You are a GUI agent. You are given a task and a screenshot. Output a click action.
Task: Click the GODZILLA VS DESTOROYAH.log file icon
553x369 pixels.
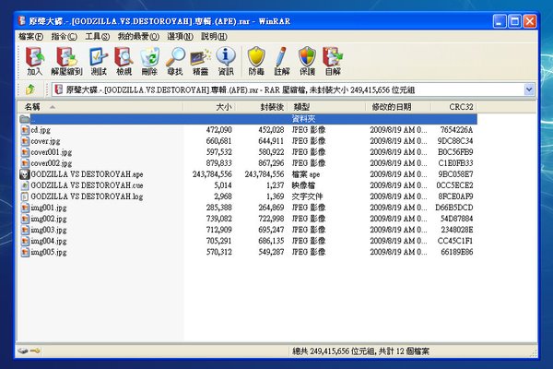tap(25, 196)
